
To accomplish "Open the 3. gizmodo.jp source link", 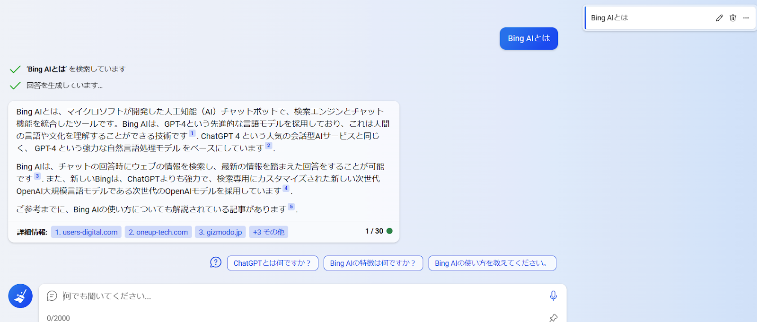I will (220, 232).
